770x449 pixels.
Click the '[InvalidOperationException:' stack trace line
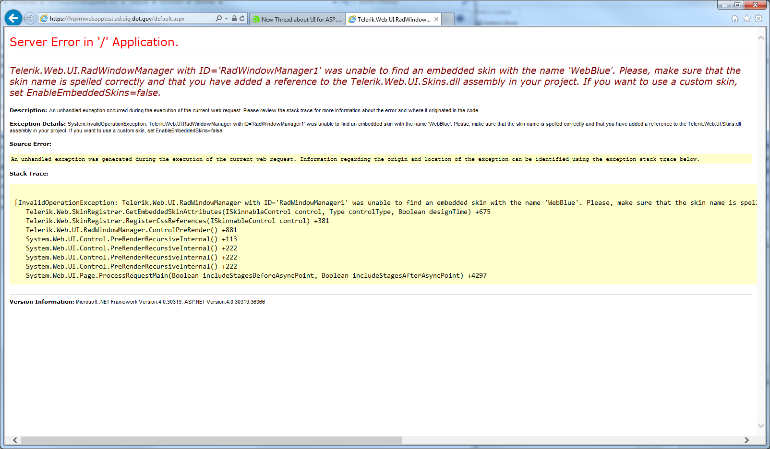(386, 203)
